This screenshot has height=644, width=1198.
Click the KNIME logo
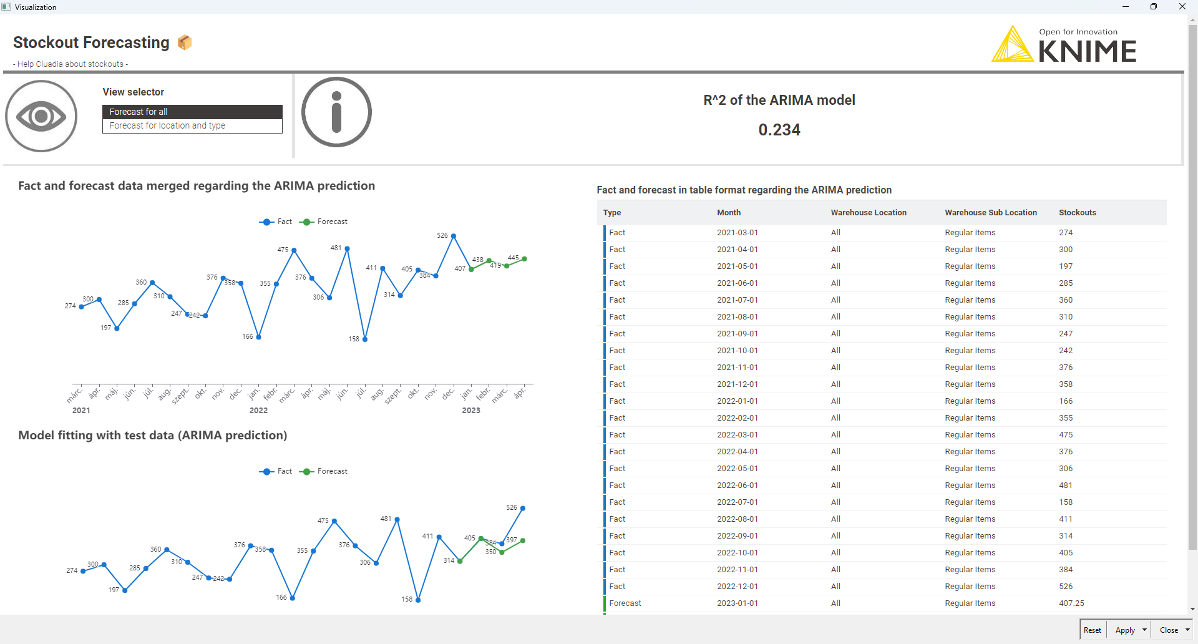pos(1064,45)
